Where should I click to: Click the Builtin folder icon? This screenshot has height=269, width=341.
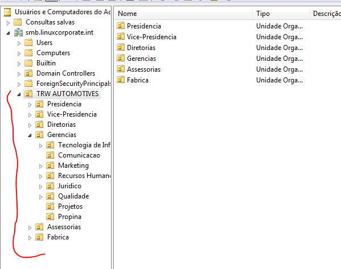(x=28, y=63)
